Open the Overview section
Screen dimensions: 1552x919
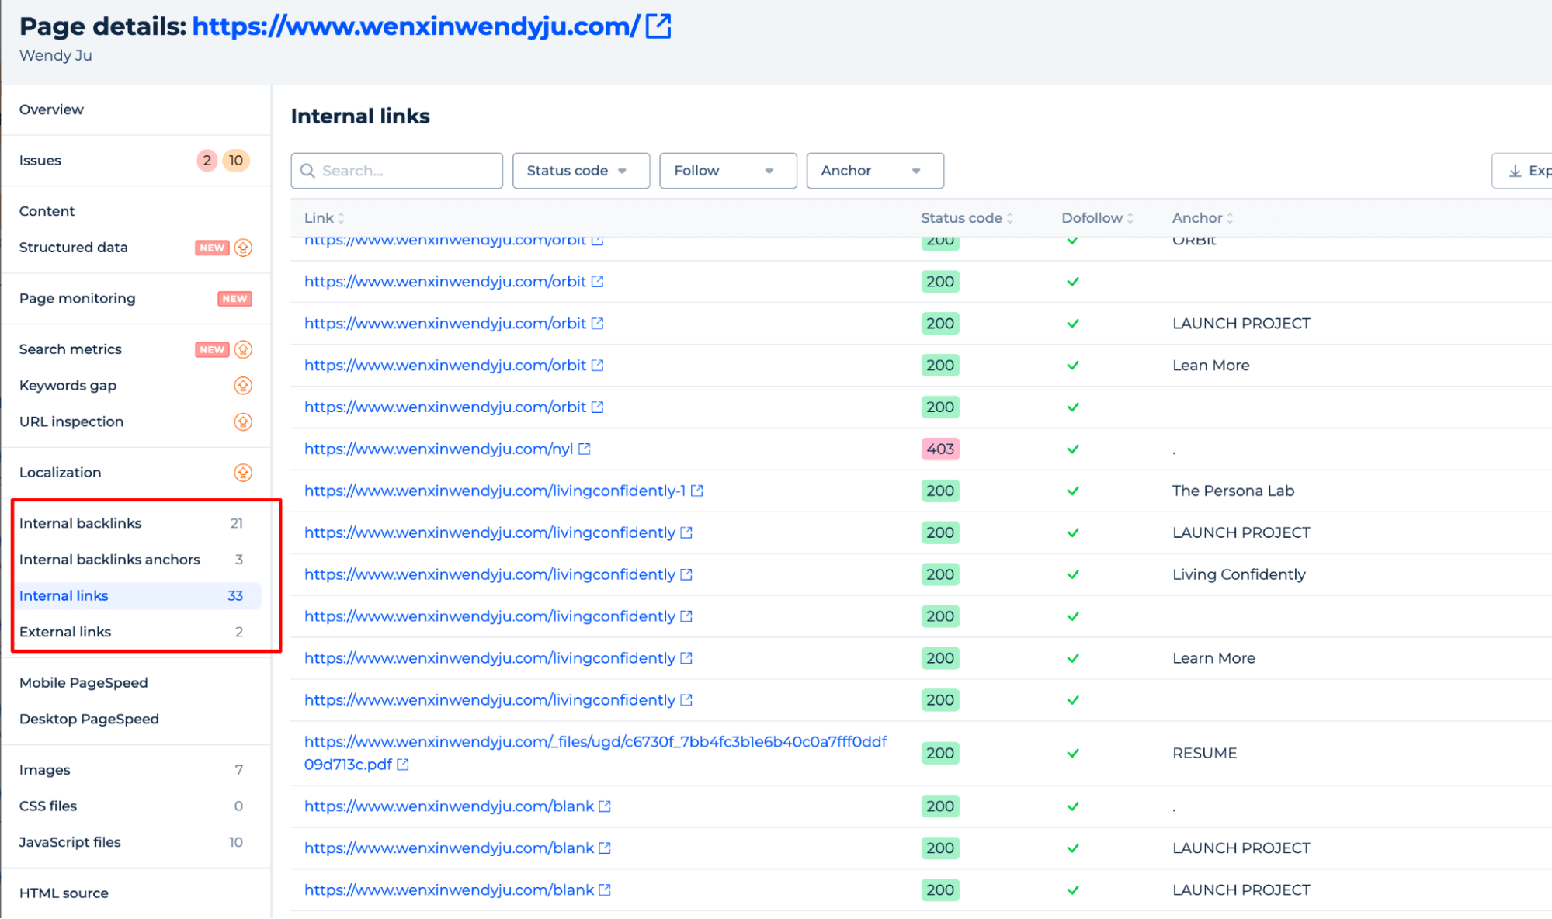pyautogui.click(x=51, y=109)
